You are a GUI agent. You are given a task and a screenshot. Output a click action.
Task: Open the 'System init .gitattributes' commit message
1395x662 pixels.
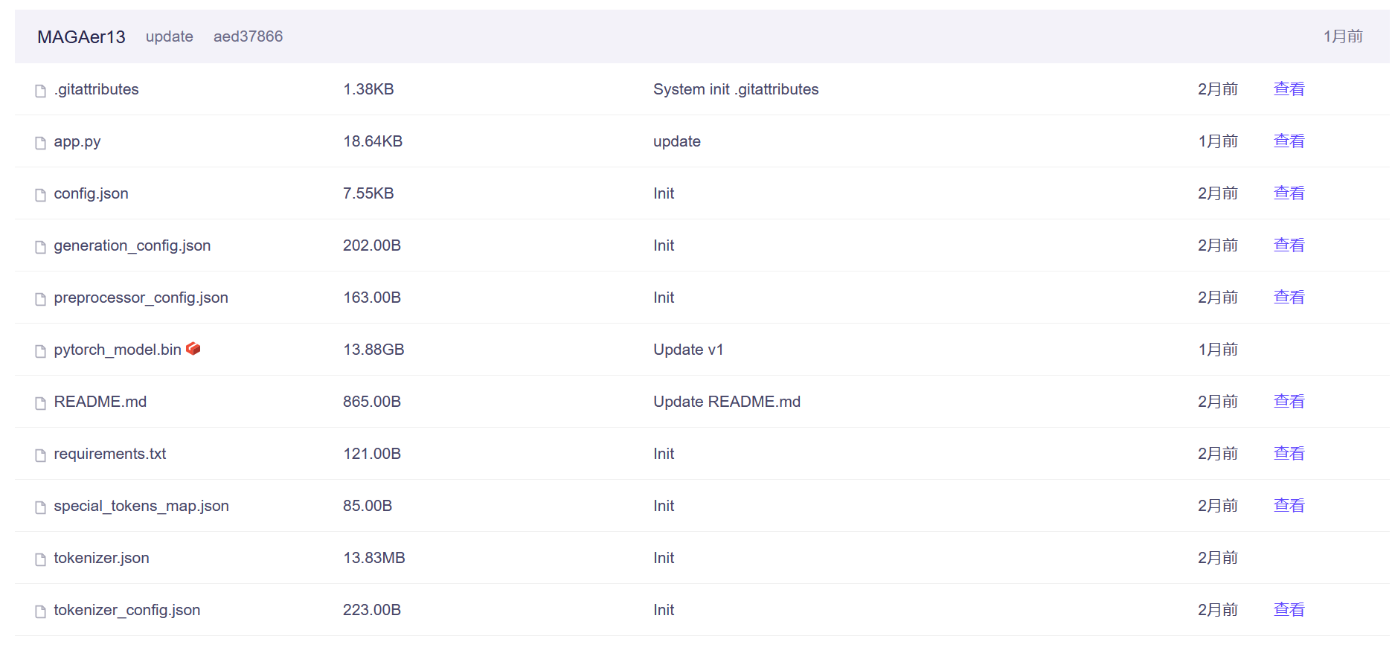point(735,89)
